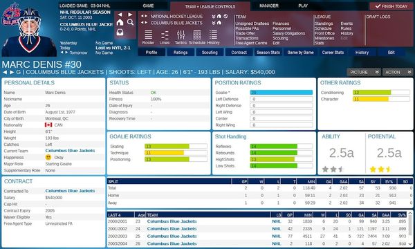Open the player Edit tab
This screenshot has height=249, width=415.
[391, 53]
